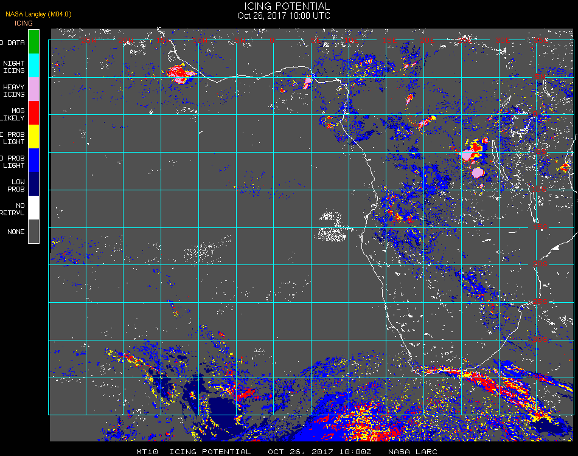This screenshot has height=456, width=578.
Task: Click the 'NASA Langley (M04.0)' label
Action: [38, 15]
